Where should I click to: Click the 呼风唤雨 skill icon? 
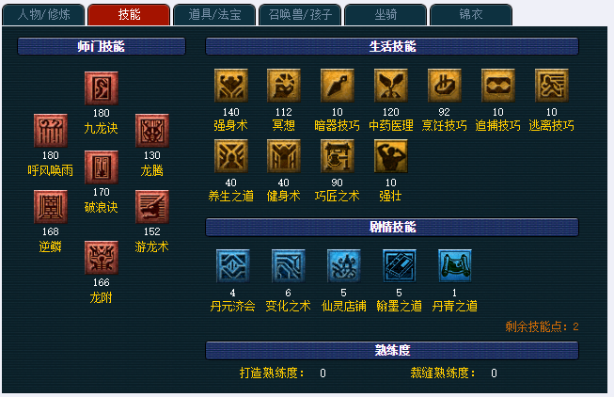(51, 131)
